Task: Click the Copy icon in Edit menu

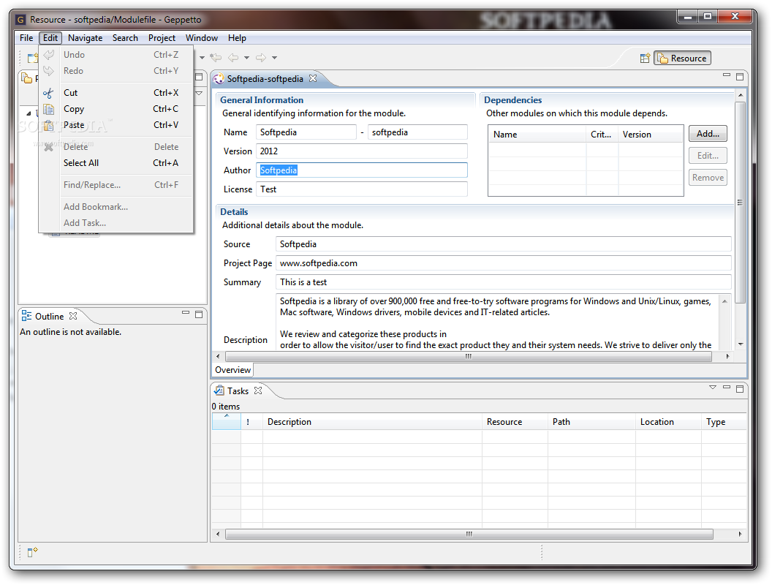Action: (48, 109)
